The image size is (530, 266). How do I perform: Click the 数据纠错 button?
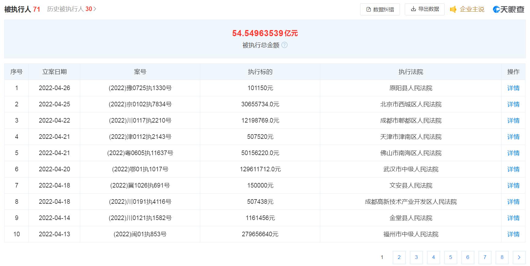(x=380, y=9)
